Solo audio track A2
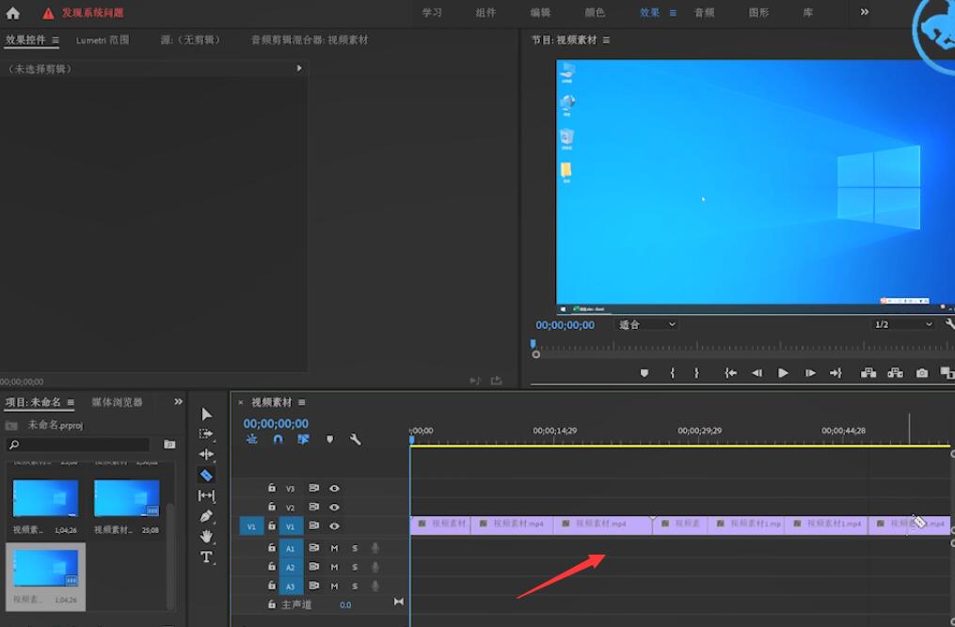Image resolution: width=955 pixels, height=627 pixels. (355, 568)
